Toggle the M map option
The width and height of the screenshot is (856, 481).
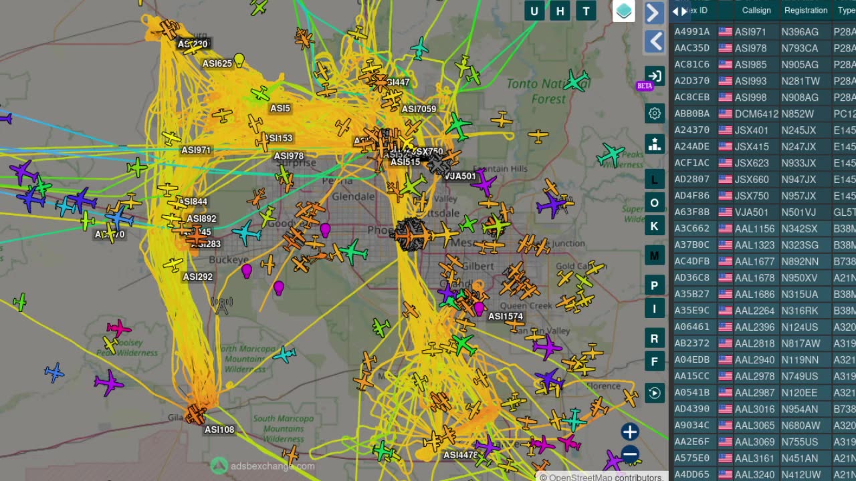654,255
